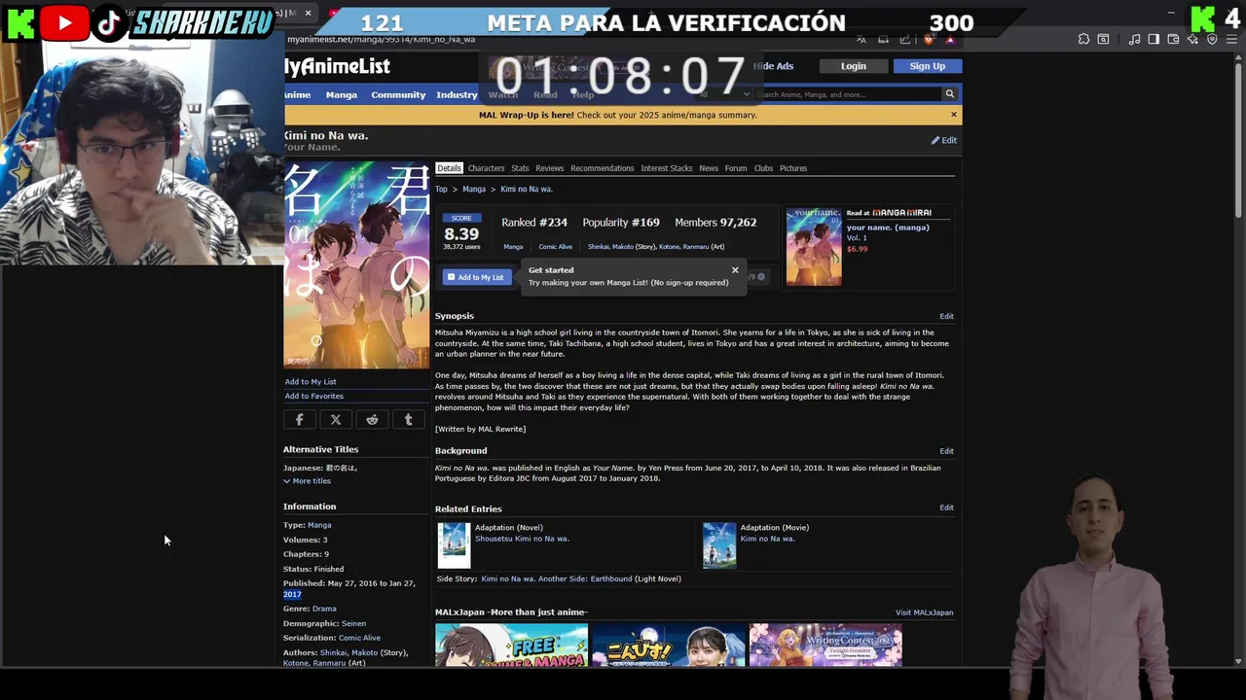1246x700 pixels.
Task: Click the Drama genre link
Action: pos(324,609)
